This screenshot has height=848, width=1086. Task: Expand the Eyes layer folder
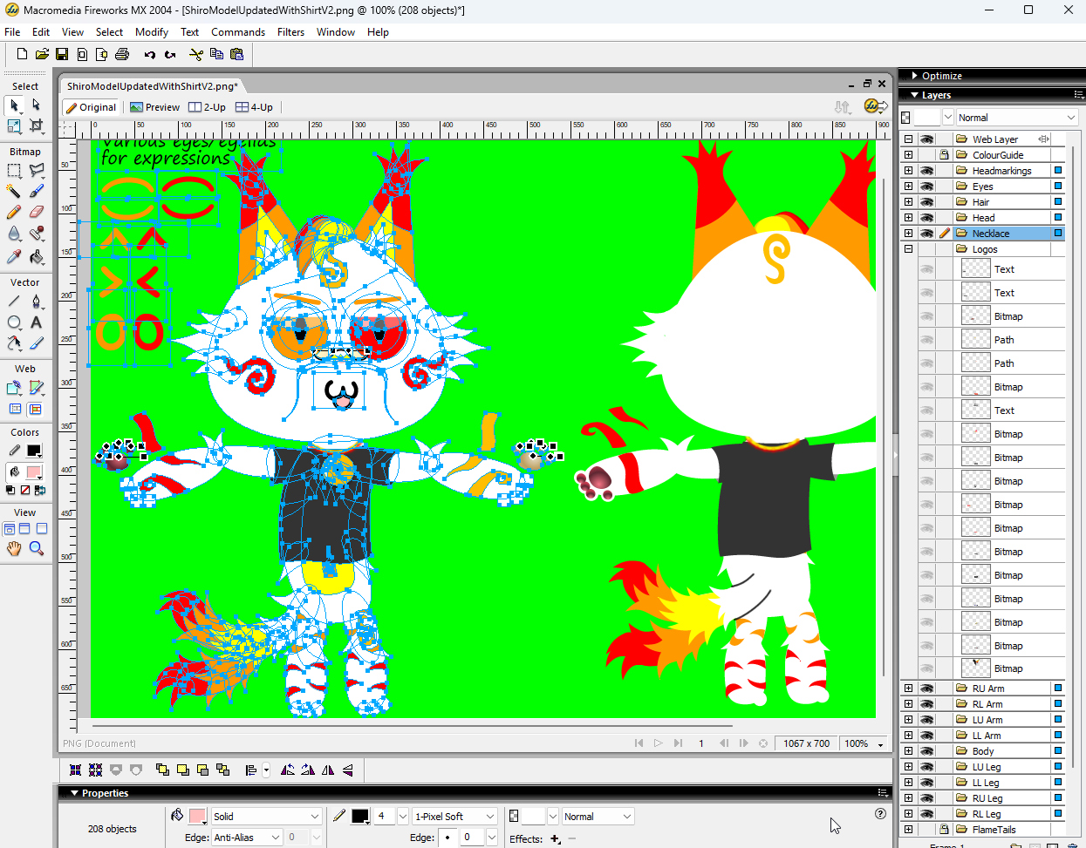tap(908, 187)
